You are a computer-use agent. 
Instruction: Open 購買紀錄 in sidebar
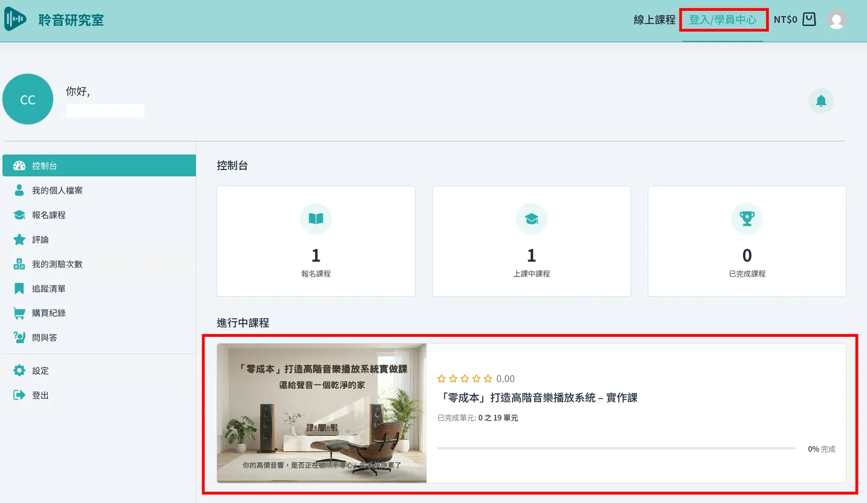[48, 313]
